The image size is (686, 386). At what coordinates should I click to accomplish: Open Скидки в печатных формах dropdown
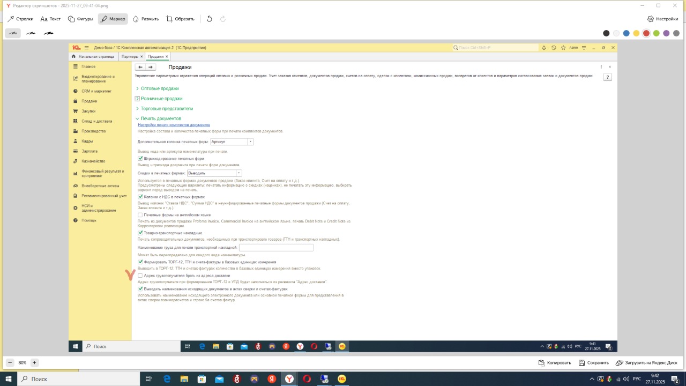pyautogui.click(x=239, y=173)
